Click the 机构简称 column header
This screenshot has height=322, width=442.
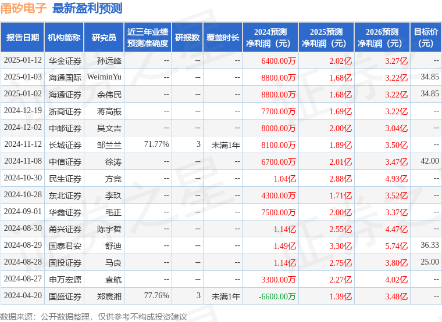65,37
